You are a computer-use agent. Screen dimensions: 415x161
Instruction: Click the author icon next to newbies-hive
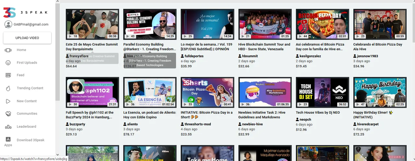tap(240, 124)
